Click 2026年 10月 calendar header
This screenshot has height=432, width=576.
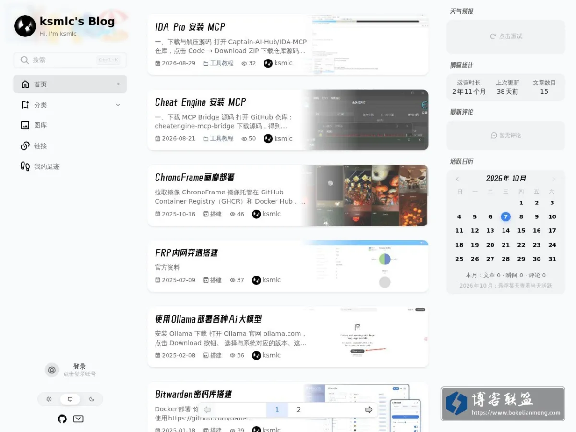tap(506, 179)
